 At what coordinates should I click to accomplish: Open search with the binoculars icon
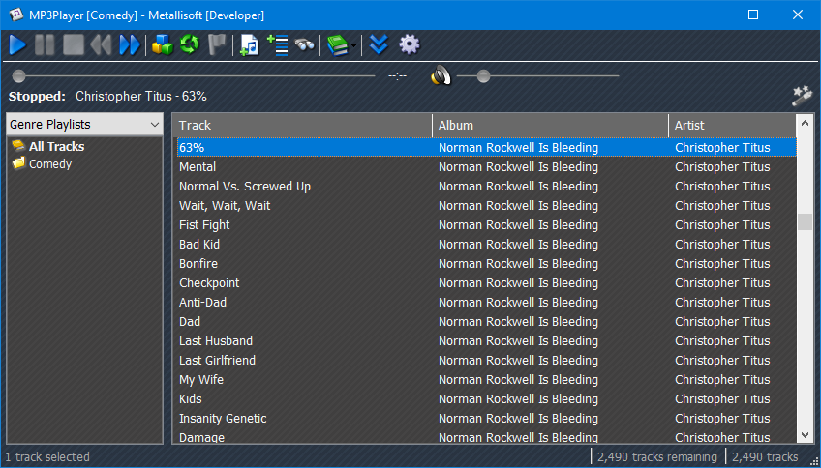pos(305,44)
